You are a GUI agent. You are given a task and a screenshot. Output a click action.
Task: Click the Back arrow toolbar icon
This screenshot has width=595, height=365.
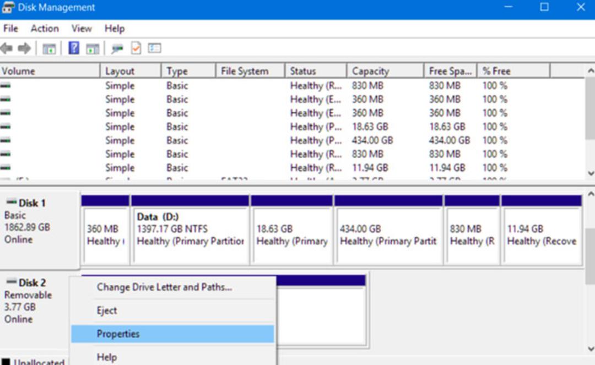7,48
